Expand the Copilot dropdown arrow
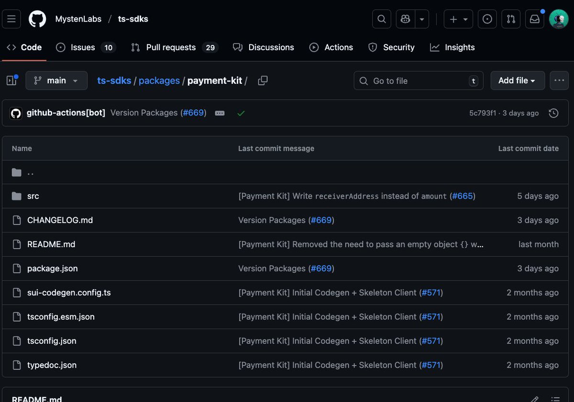This screenshot has width=574, height=402. click(x=422, y=19)
